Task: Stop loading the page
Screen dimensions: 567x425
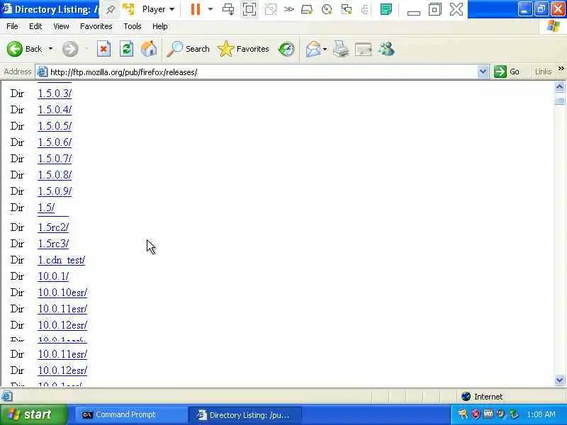Action: point(103,49)
